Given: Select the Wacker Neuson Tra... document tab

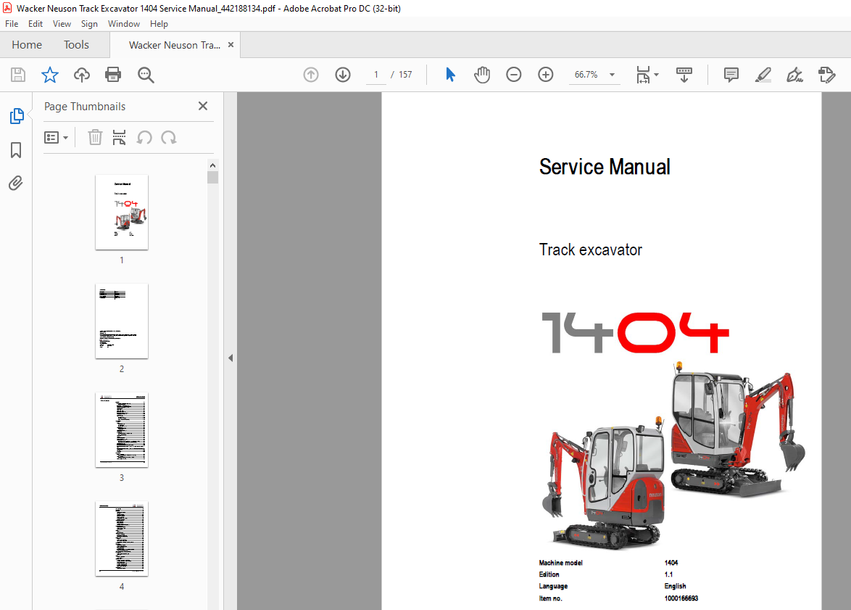Looking at the screenshot, I should click(x=174, y=45).
